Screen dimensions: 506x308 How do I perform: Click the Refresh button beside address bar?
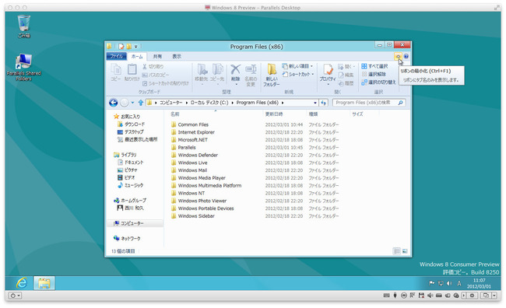[x=323, y=103]
